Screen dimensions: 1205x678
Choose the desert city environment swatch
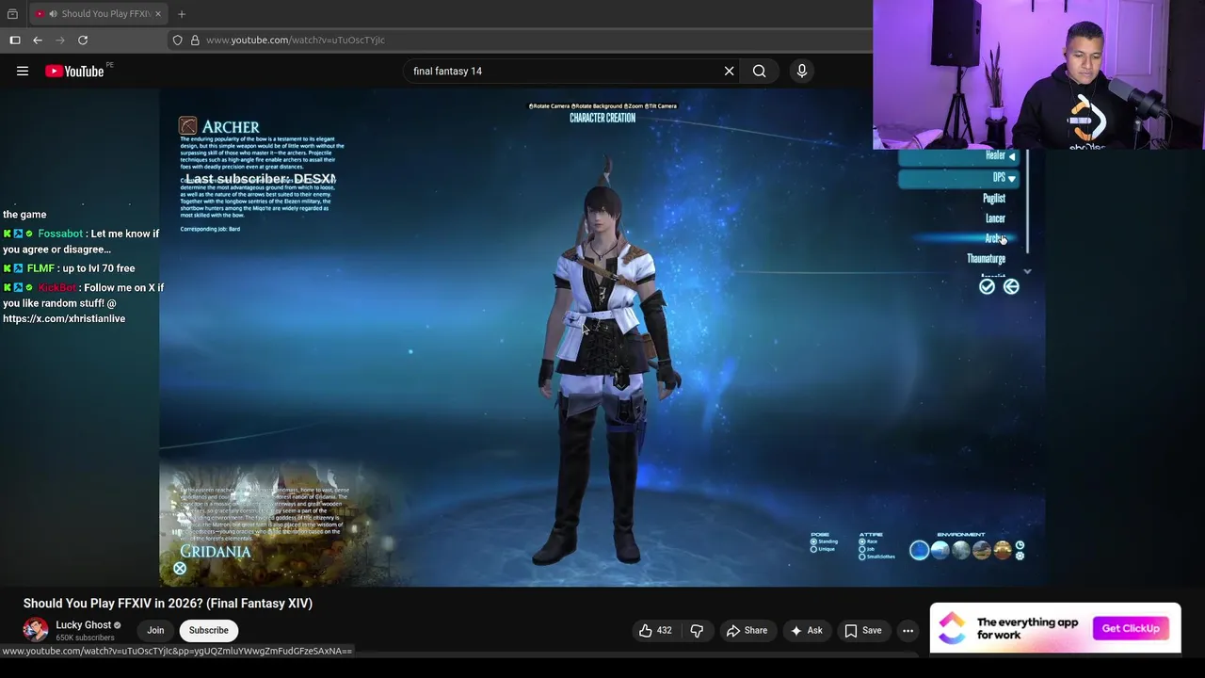tap(981, 551)
